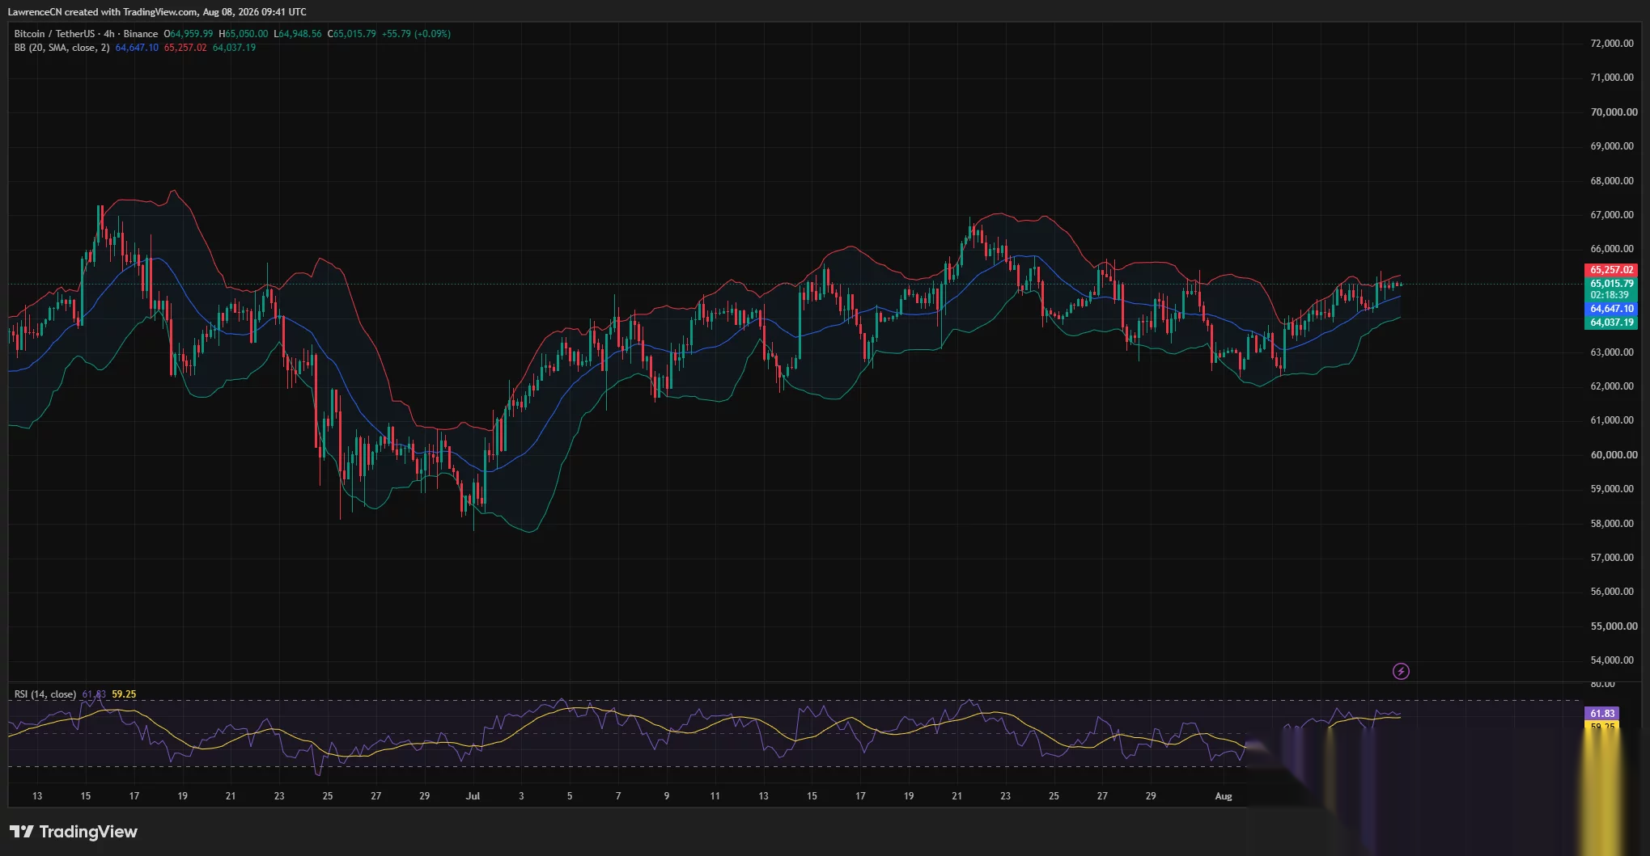
Task: Click the 71,000.00 price axis label
Action: 1612,78
